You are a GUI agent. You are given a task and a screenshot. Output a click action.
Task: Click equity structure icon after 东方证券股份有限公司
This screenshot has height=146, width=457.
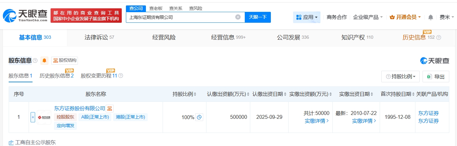tap(110, 109)
